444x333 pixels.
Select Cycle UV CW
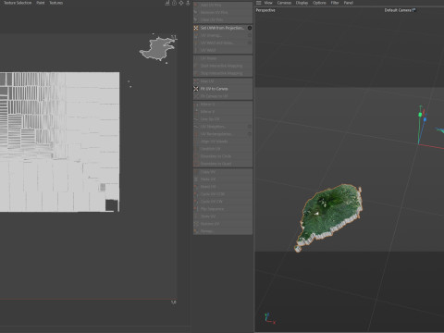(x=223, y=202)
